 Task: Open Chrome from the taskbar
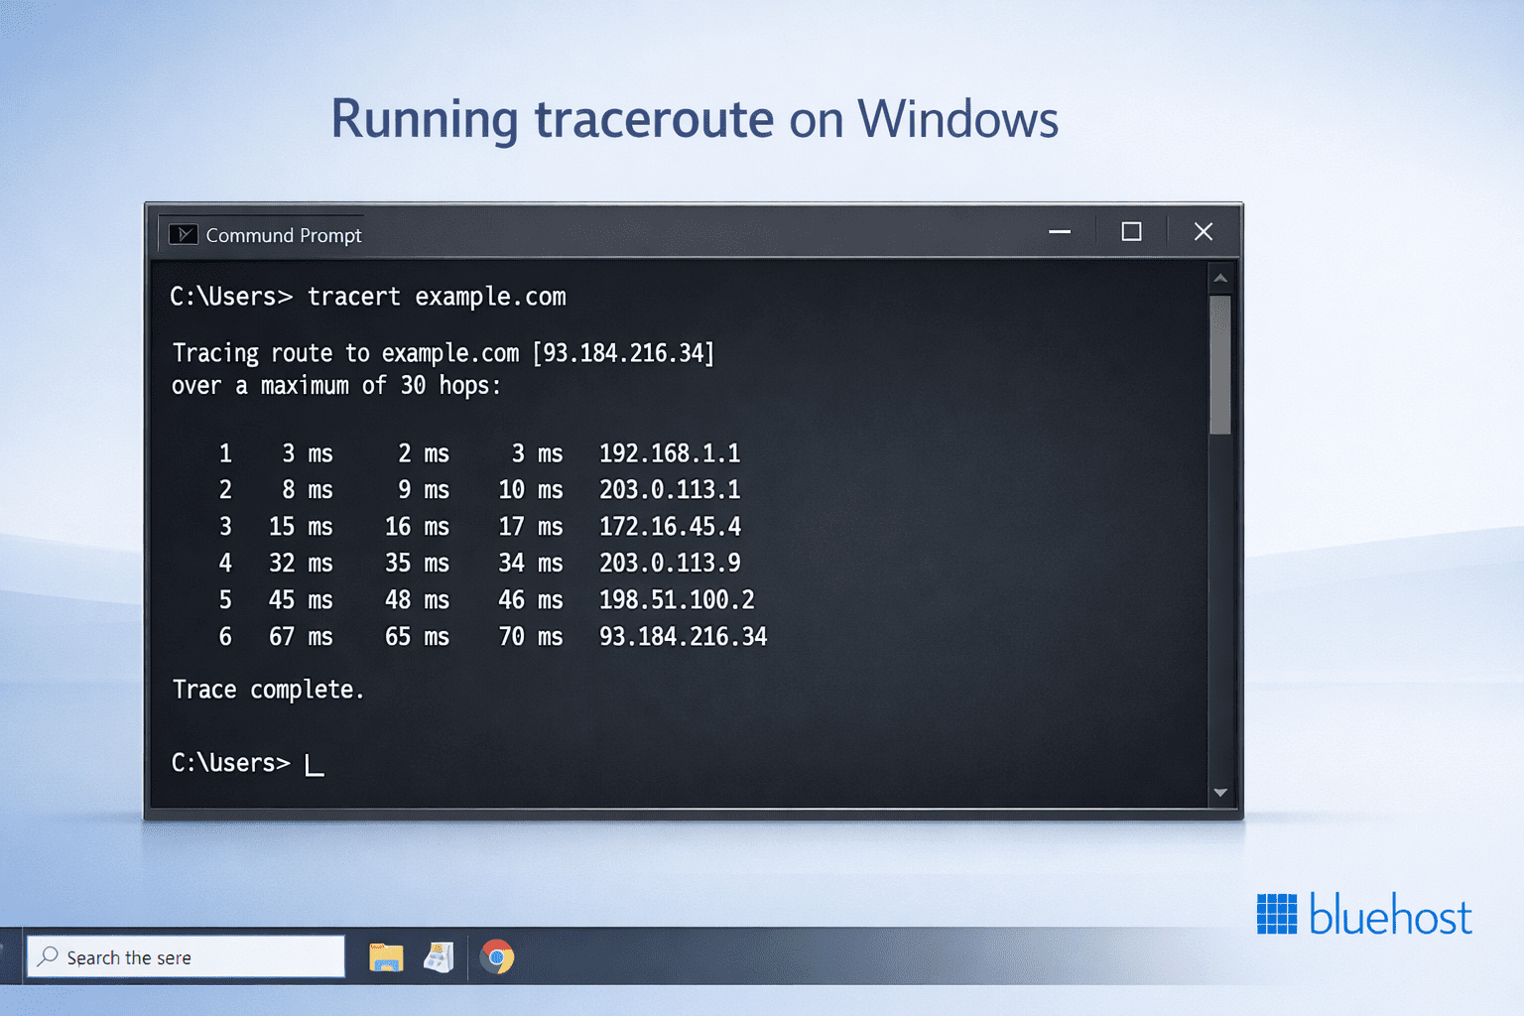[497, 956]
